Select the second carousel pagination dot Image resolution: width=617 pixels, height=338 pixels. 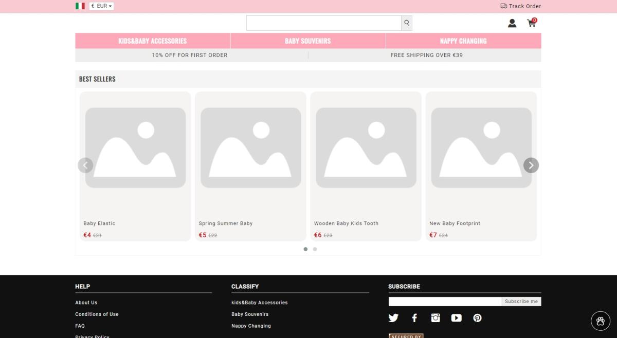click(x=314, y=249)
